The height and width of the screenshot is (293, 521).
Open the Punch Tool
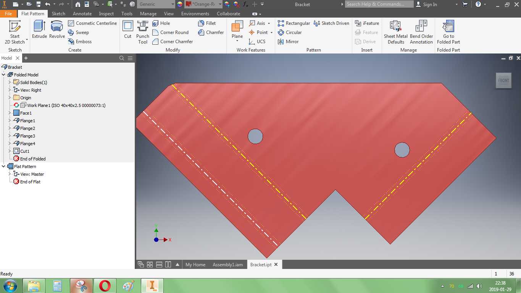(143, 32)
